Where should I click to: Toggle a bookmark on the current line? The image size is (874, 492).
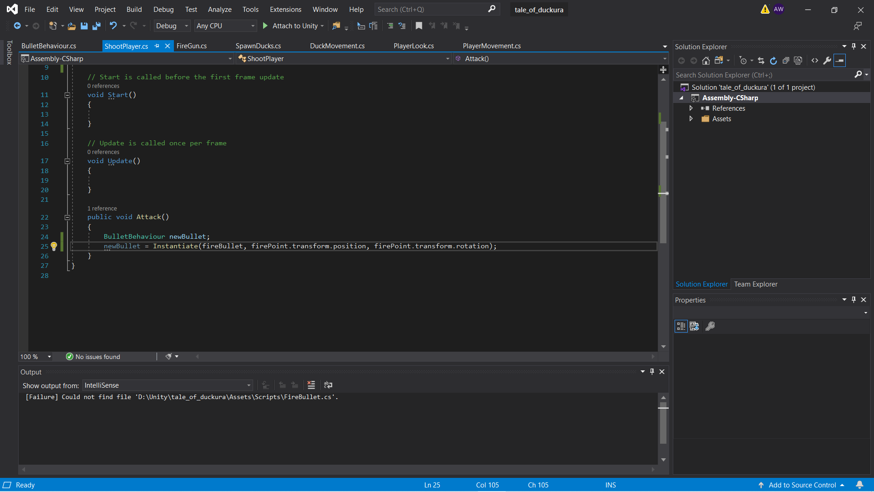(x=419, y=26)
